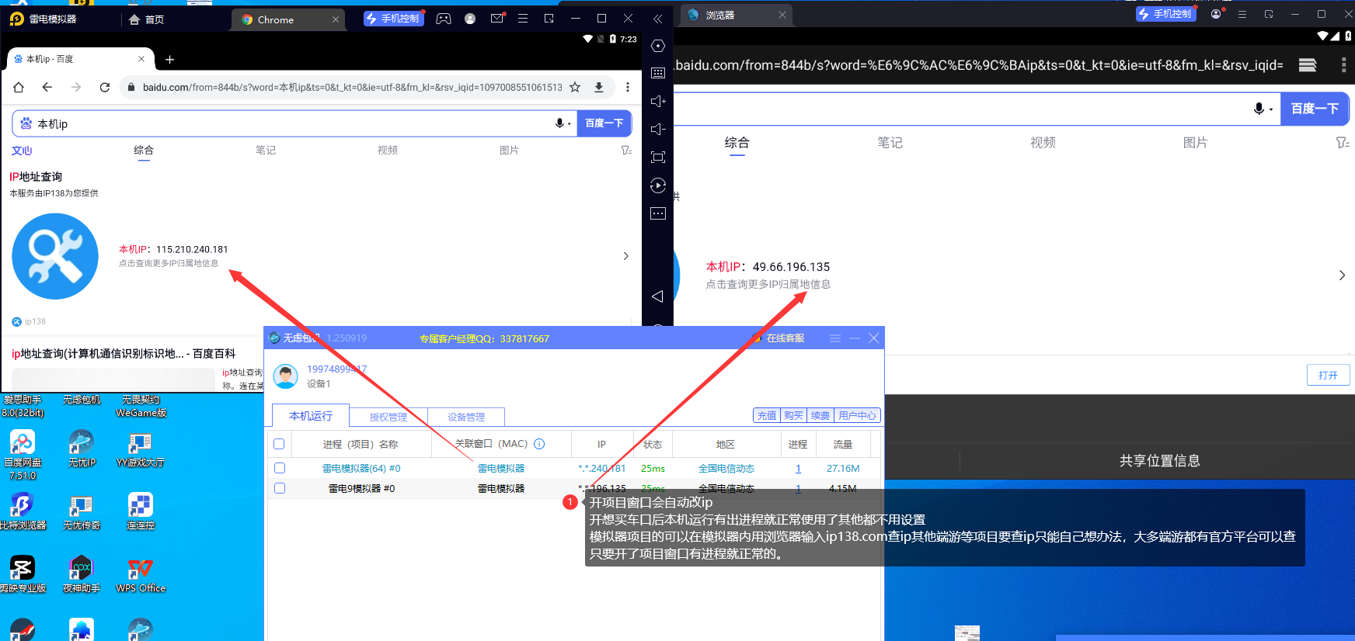Select 视频 tab in left Baidu results
The height and width of the screenshot is (641, 1355).
tap(388, 151)
